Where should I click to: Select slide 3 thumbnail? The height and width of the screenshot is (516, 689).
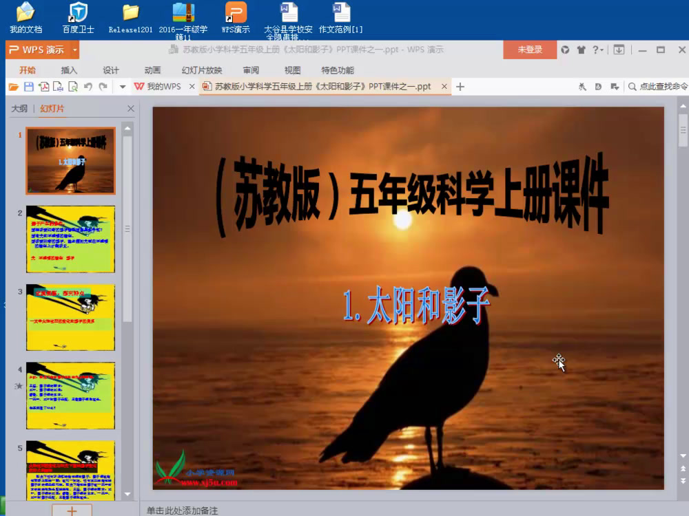tap(70, 317)
